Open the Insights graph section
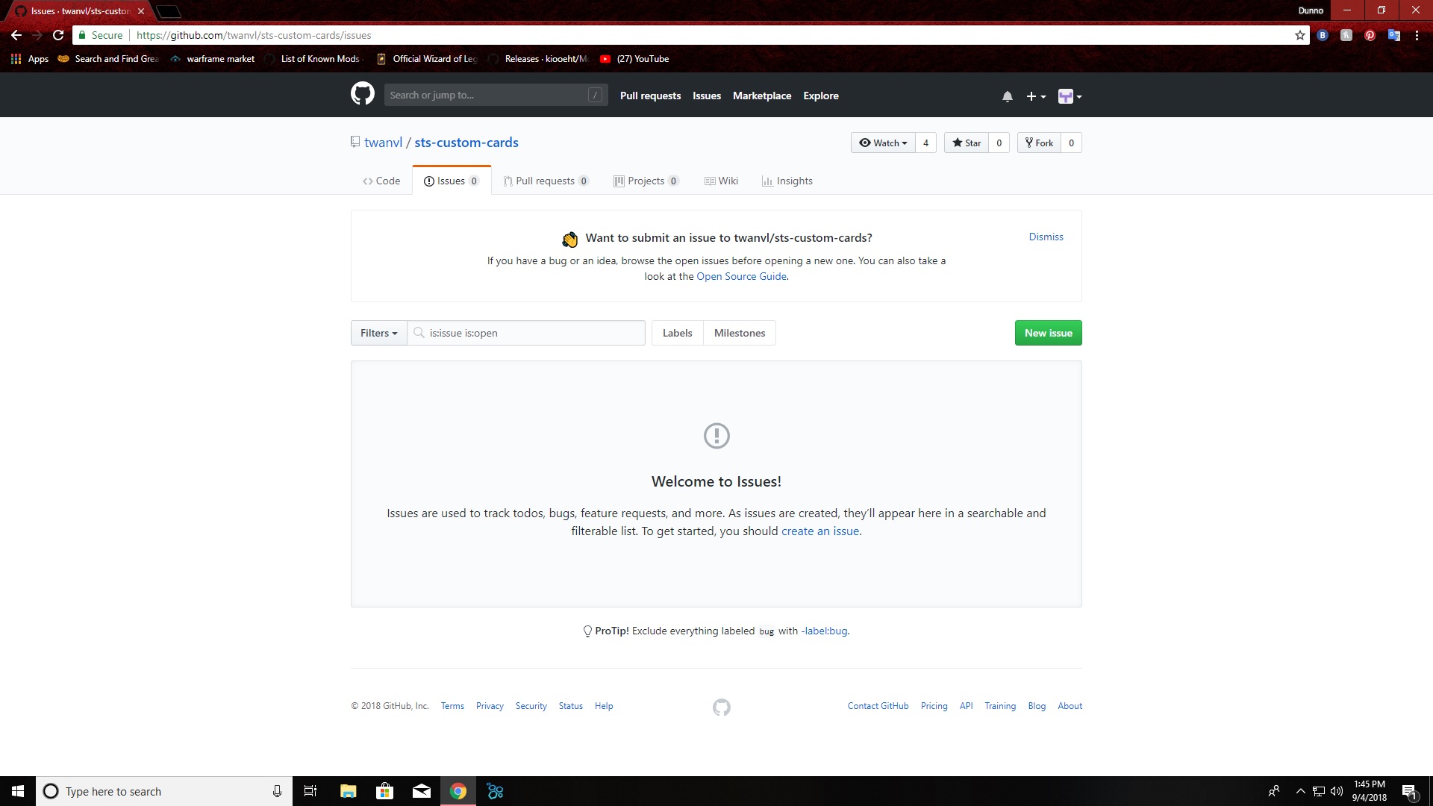 click(x=787, y=181)
